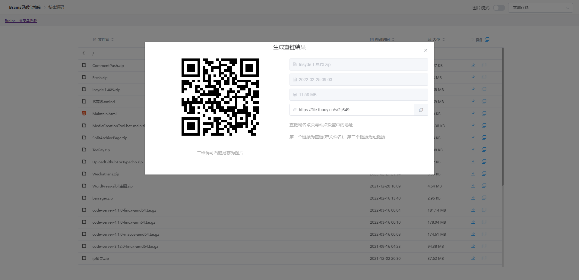Open file JS高级.xmind
Screen dimensions: 579x280
point(103,102)
